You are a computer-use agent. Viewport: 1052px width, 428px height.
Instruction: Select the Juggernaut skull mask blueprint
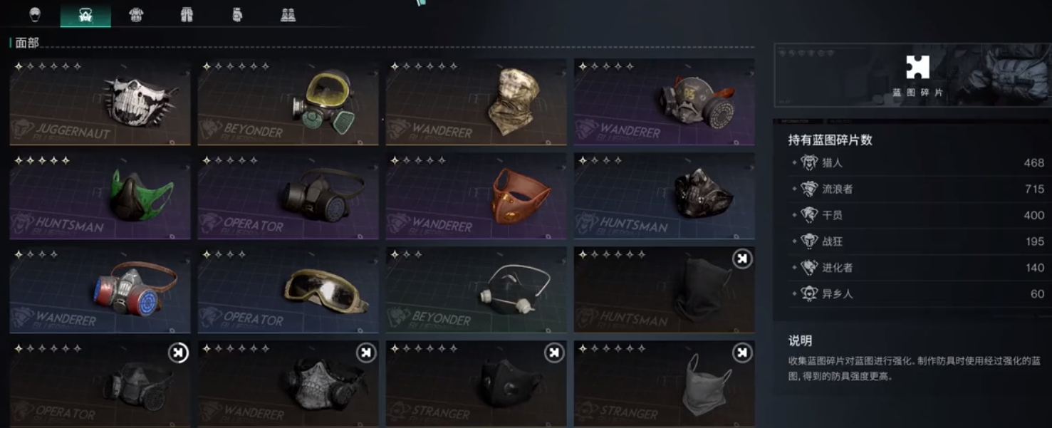(100, 102)
